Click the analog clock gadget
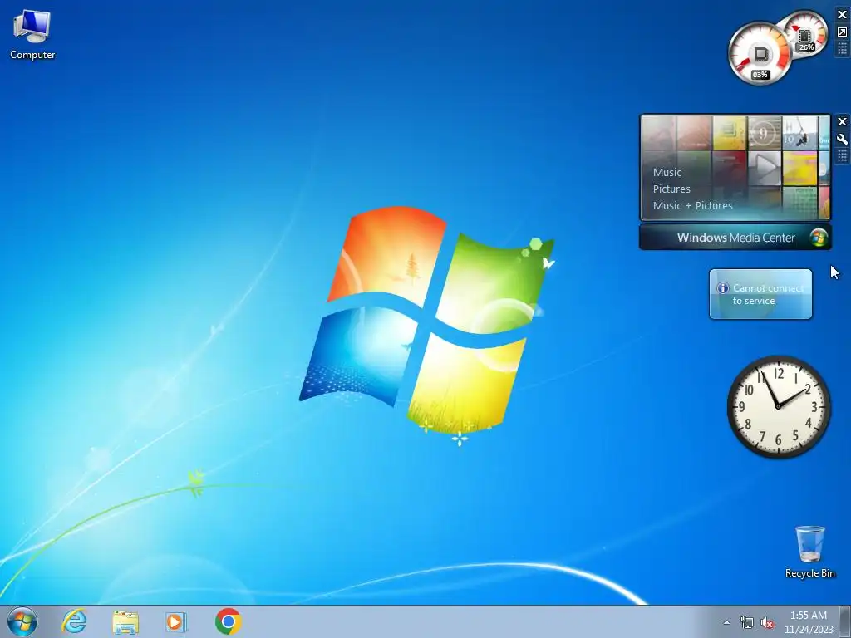 pos(778,406)
